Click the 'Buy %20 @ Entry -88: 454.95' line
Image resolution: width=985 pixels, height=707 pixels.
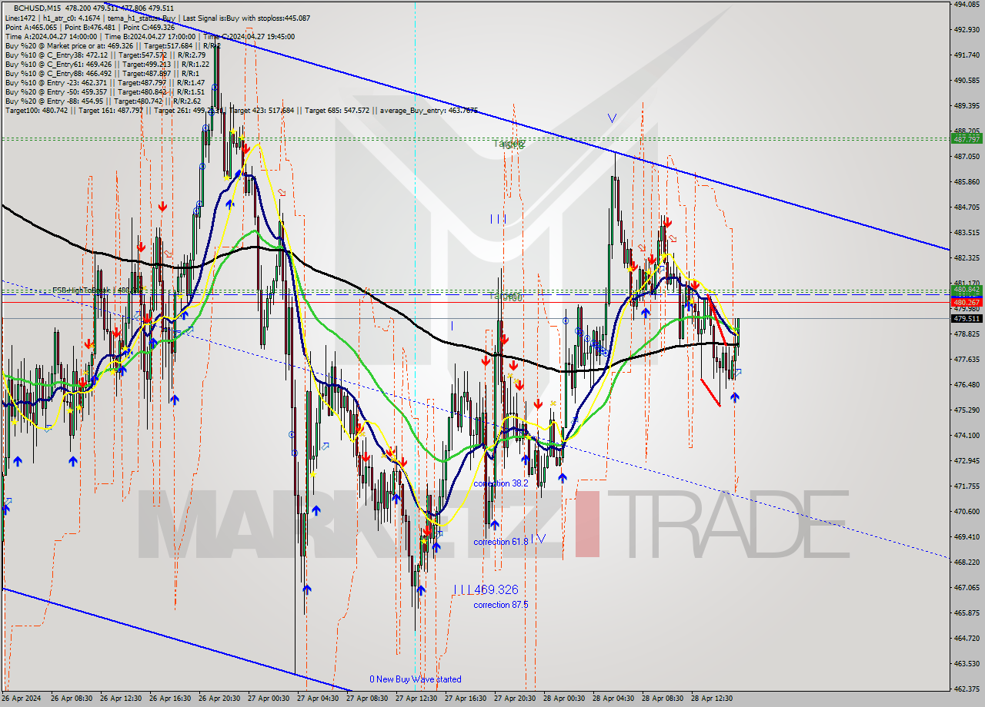(103, 101)
